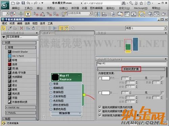Click the New file icon in title bar

pyautogui.click(x=13, y=3)
